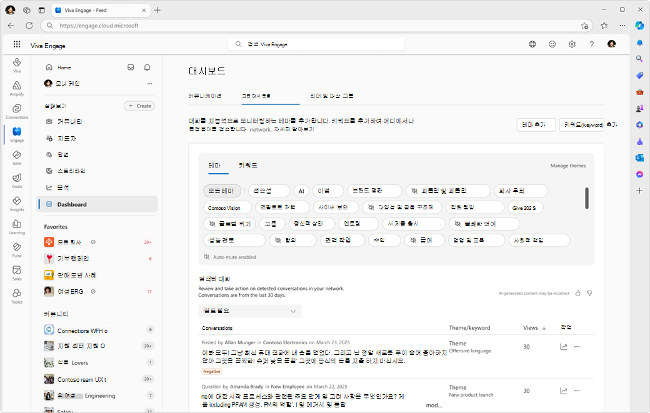Open the settings gear in header
Viewport: 650px width, 413px height.
572,44
